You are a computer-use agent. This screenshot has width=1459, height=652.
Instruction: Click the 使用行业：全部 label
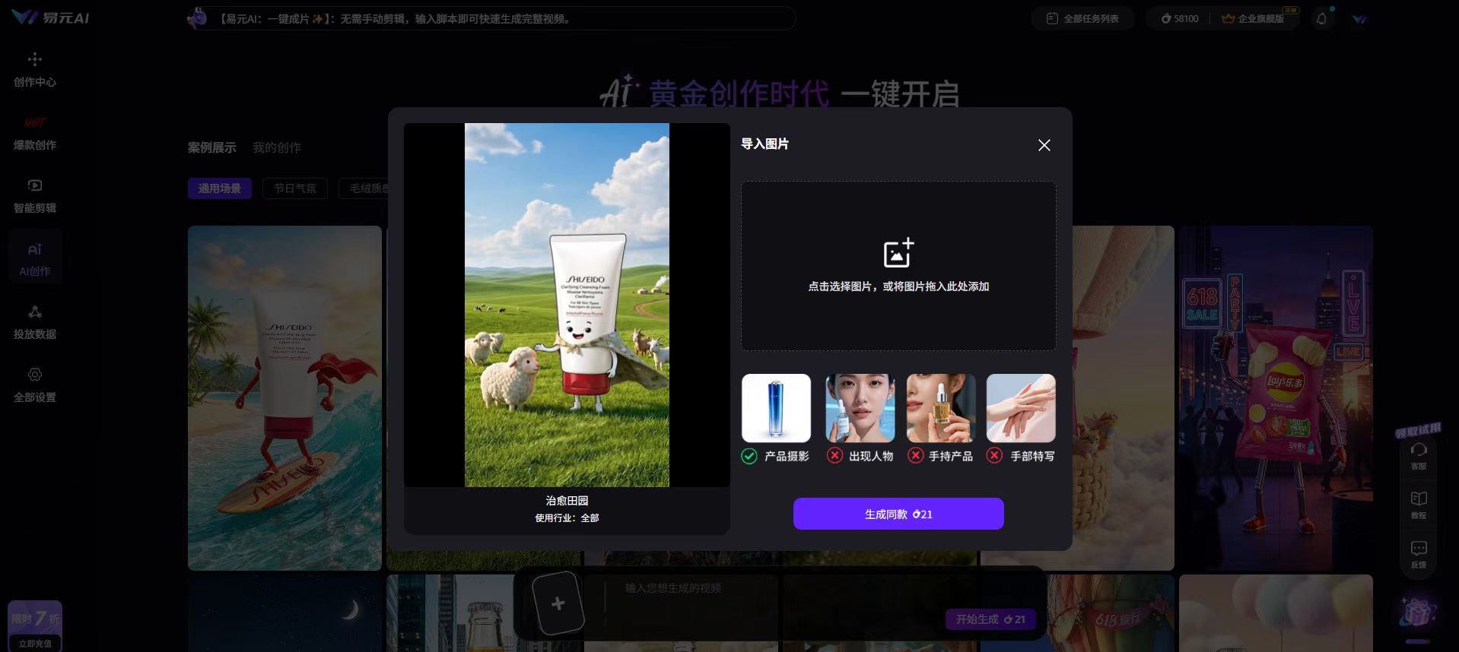[567, 518]
